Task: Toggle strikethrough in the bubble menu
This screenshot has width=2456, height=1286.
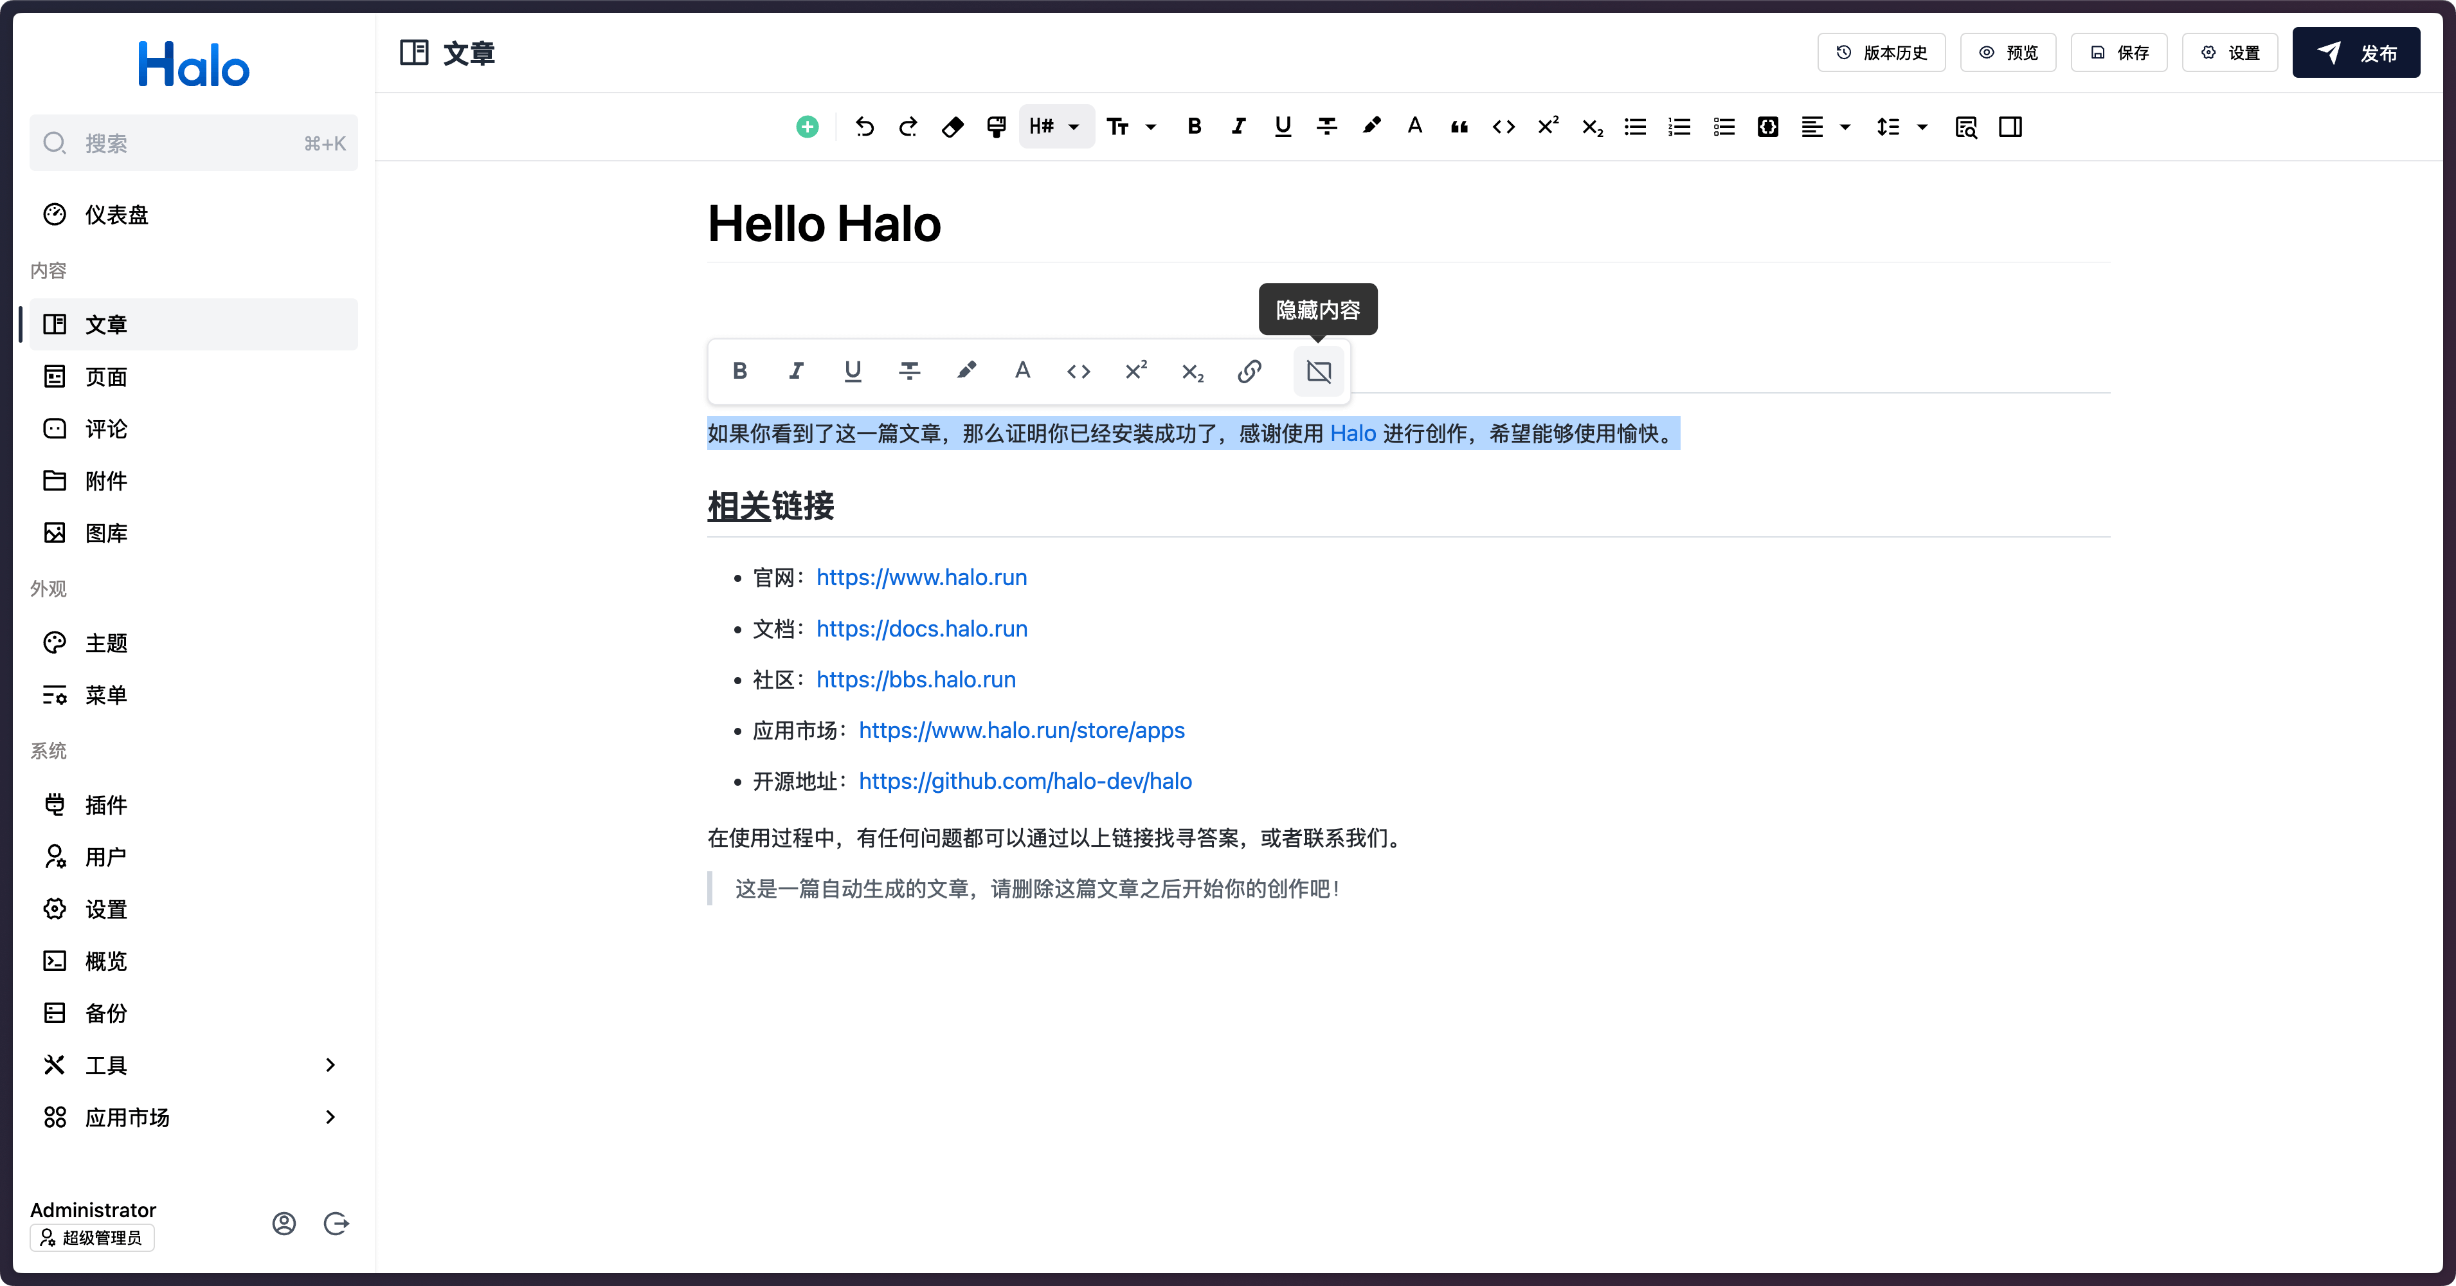Action: (910, 371)
